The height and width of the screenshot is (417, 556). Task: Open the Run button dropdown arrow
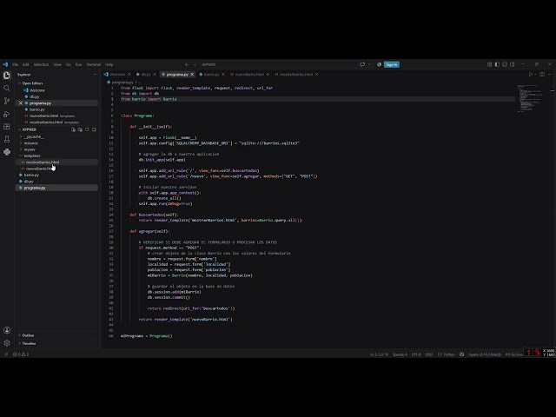pos(535,75)
